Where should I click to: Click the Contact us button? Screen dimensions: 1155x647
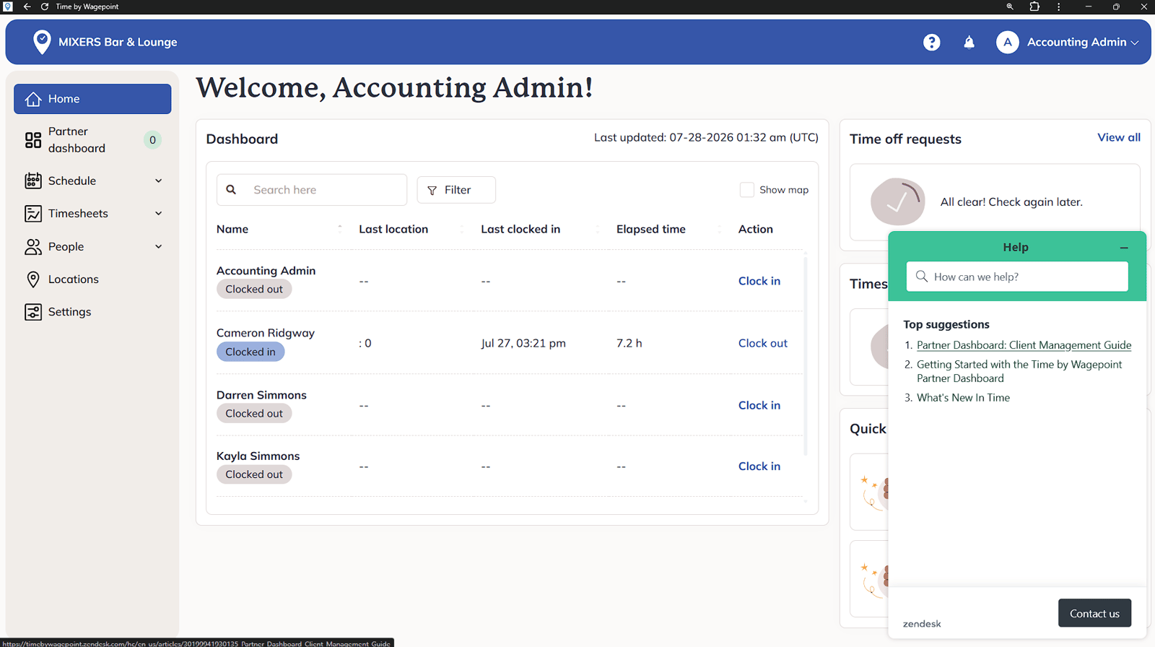click(x=1094, y=613)
